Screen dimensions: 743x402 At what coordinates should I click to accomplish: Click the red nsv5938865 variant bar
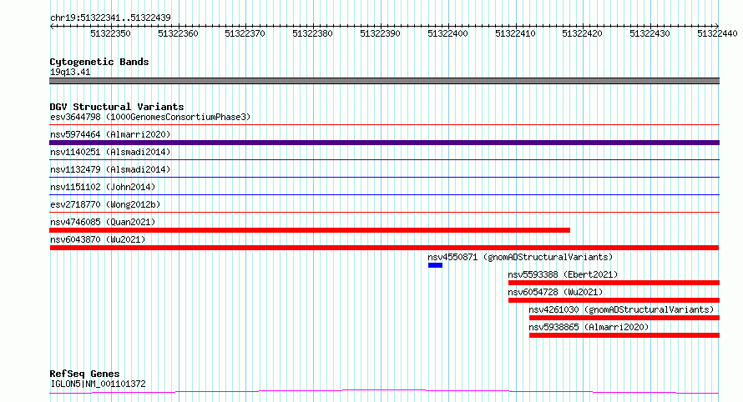(x=624, y=335)
